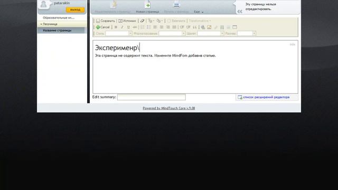Open Powered by MindTouch Core link
The image size is (338, 190).
point(169,108)
